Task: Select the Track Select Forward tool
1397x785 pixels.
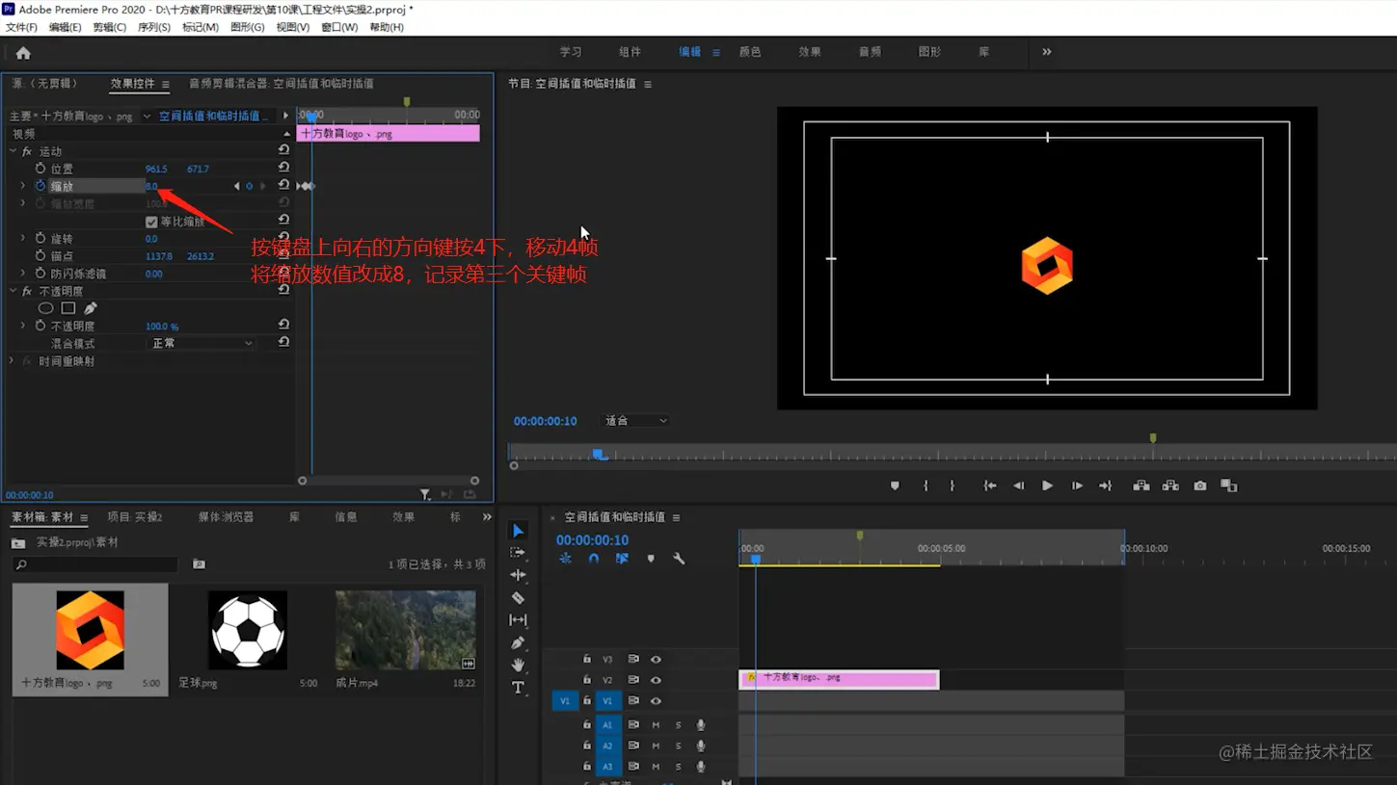Action: 518,553
